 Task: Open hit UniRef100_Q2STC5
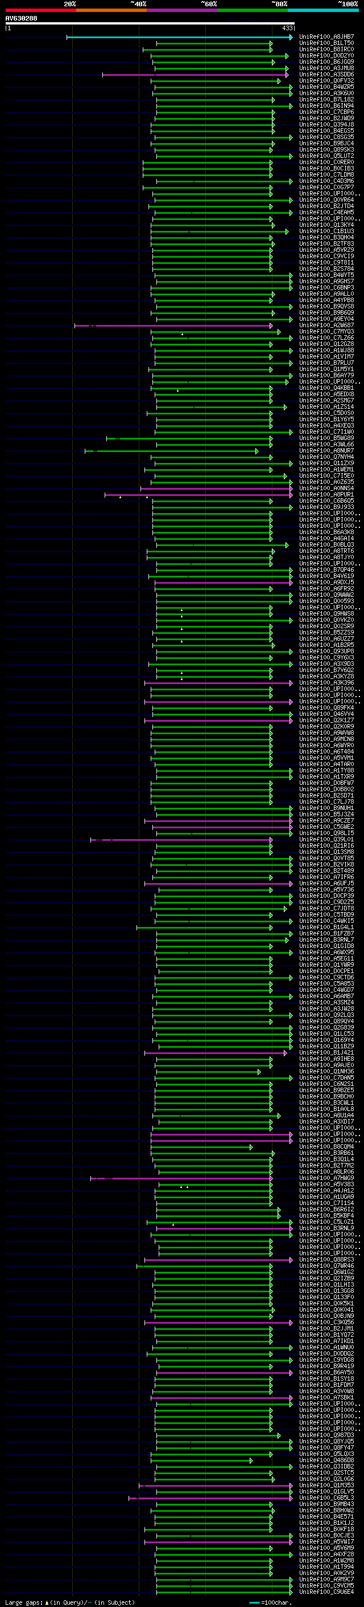click(326, 1473)
